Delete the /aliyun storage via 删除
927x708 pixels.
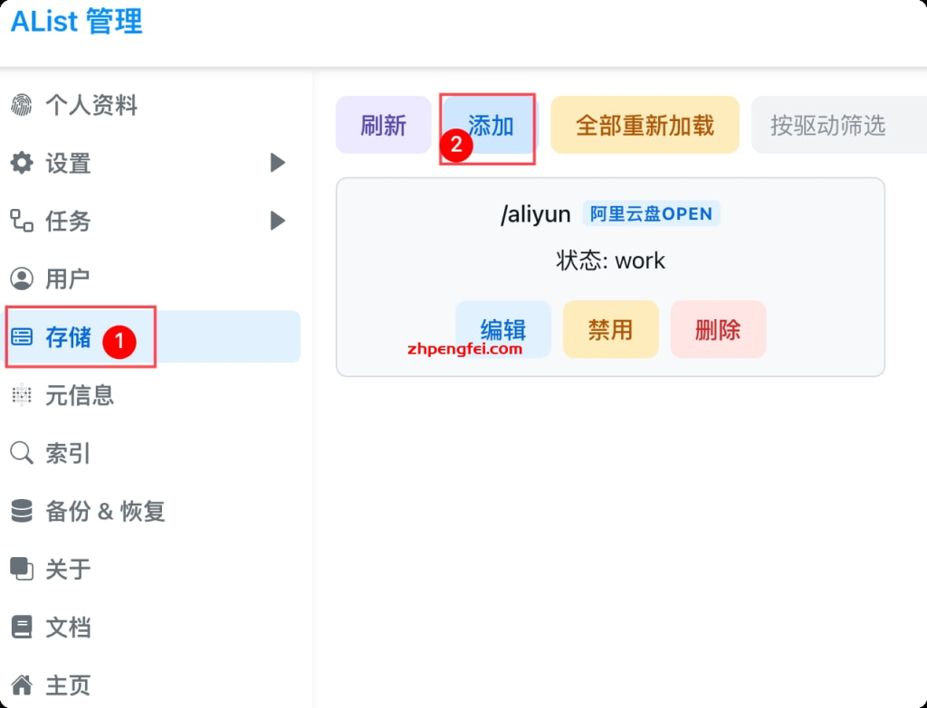[x=718, y=329]
